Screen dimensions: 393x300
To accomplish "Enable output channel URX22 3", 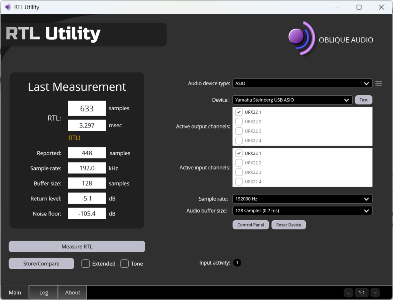I will coord(239,131).
